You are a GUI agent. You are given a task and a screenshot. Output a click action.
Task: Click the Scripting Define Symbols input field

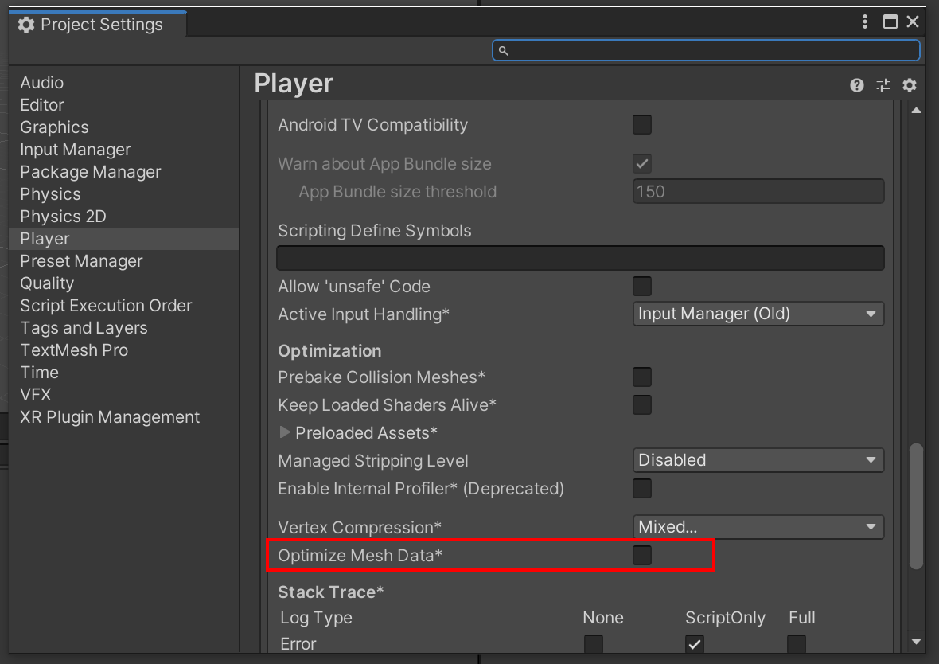[x=580, y=257]
